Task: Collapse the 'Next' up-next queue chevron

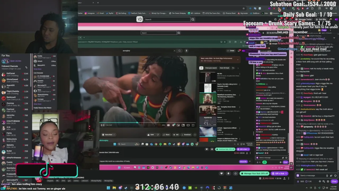Action: [237, 59]
